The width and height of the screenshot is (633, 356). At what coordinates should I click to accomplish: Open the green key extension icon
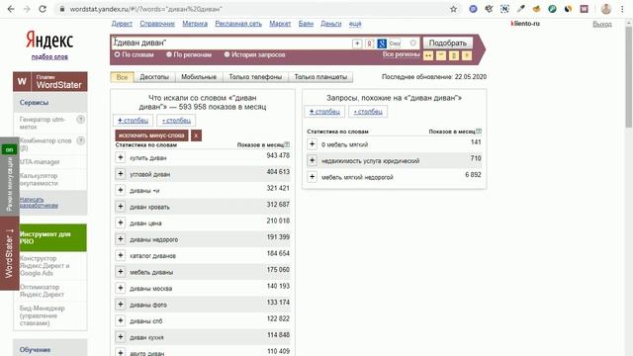coord(552,9)
